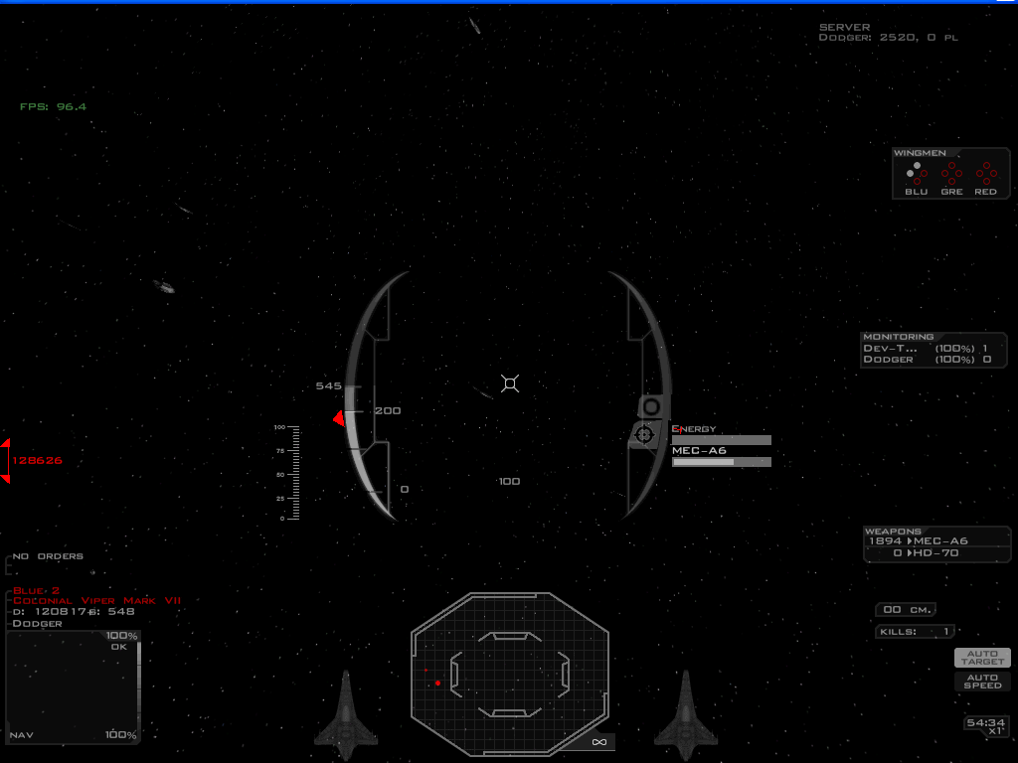Click the Dodger: 2520, 0 PL line
The width and height of the screenshot is (1018, 763).
point(888,38)
